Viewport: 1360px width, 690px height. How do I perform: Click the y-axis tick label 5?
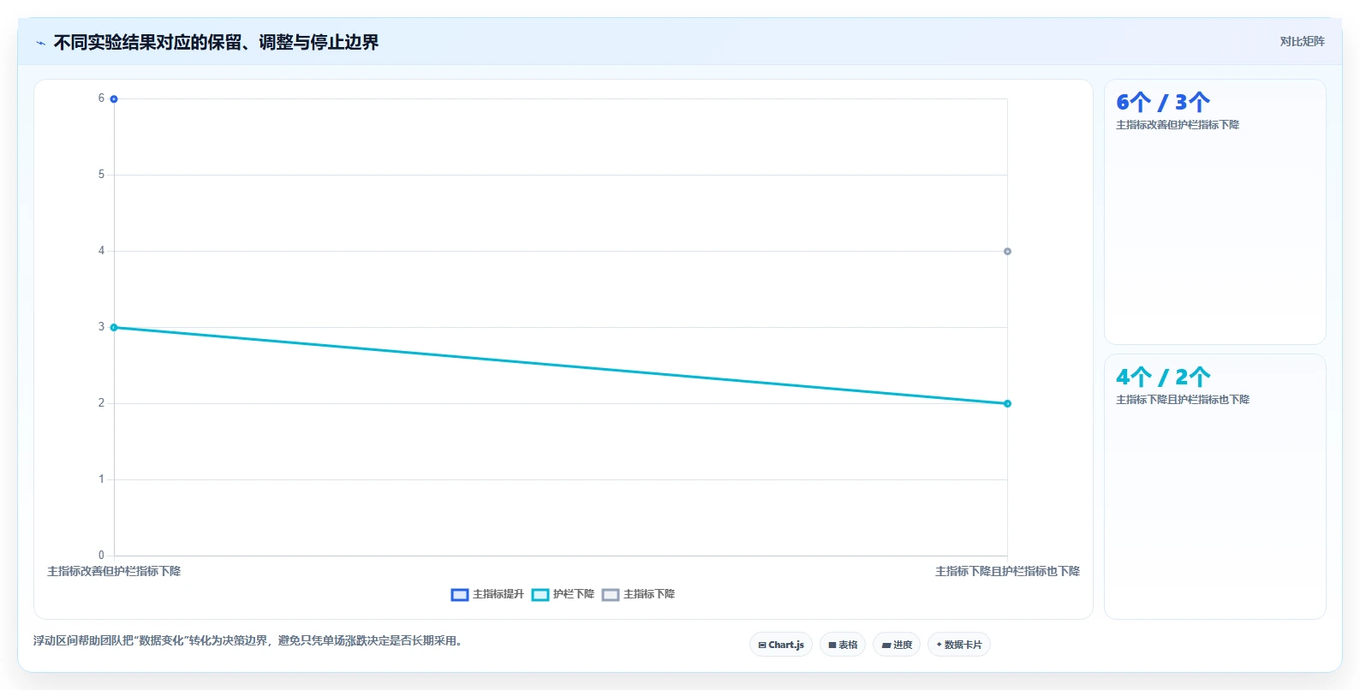[x=101, y=175]
